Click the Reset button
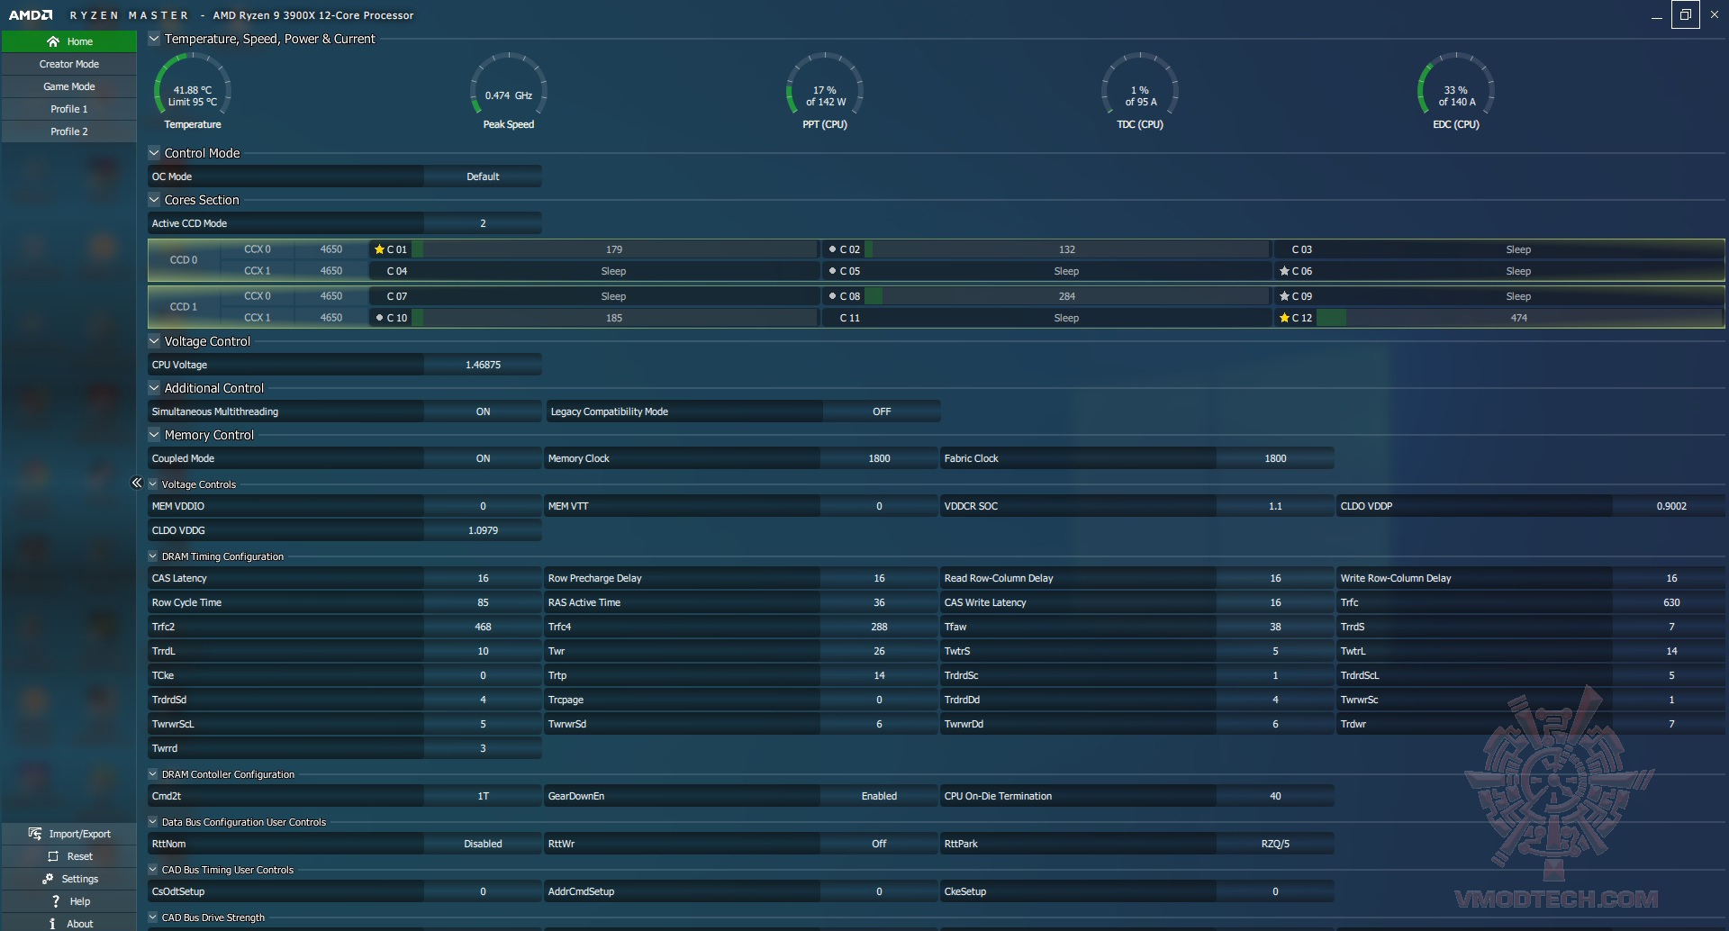Image resolution: width=1729 pixels, height=931 pixels. [69, 856]
